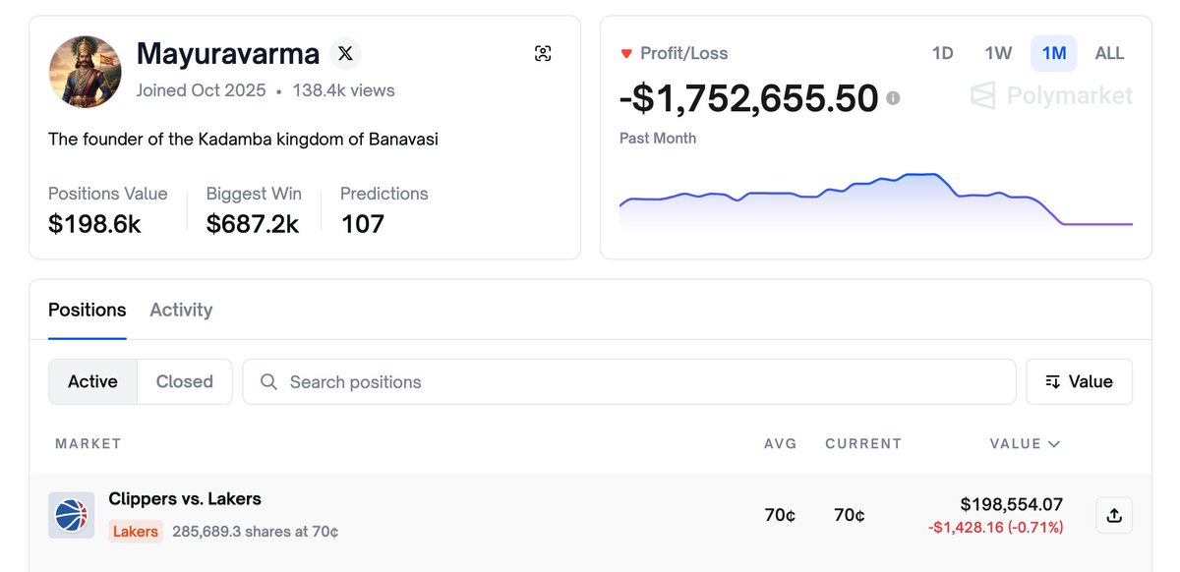Click the Positions Value $198.6k stat
The height and width of the screenshot is (572, 1180).
coord(108,210)
